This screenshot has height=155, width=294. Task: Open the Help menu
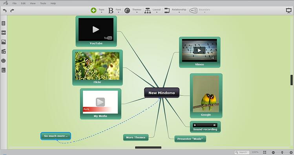pos(53,4)
